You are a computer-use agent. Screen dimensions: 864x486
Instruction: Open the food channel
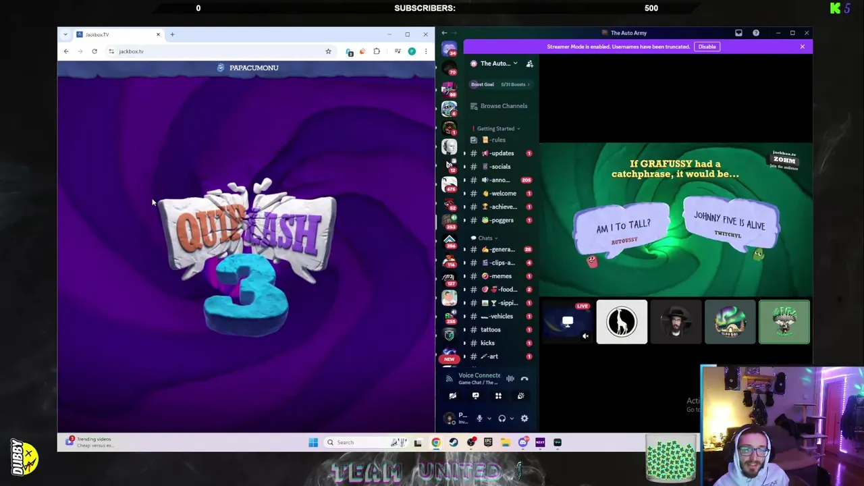click(500, 290)
